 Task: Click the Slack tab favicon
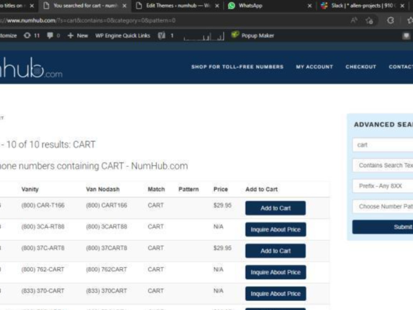point(324,5)
